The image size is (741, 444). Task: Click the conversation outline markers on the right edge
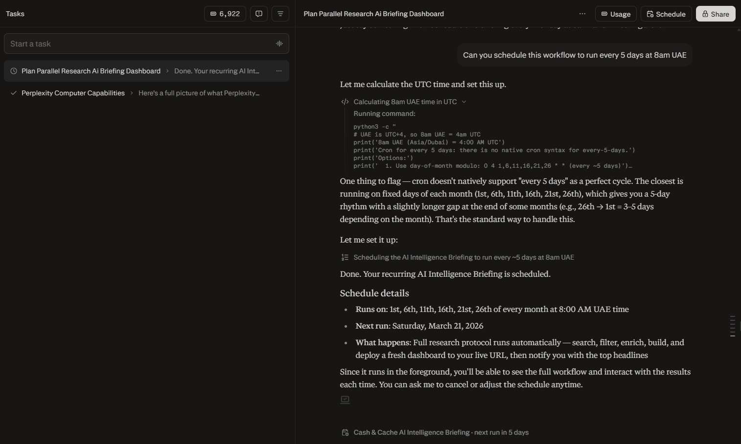pos(733,326)
